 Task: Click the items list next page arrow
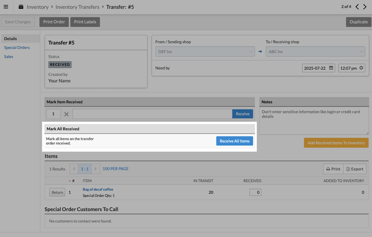click(x=96, y=169)
